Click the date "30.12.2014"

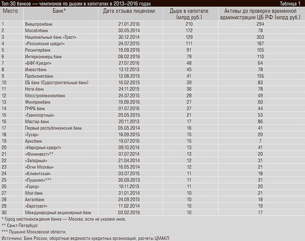[129, 37]
